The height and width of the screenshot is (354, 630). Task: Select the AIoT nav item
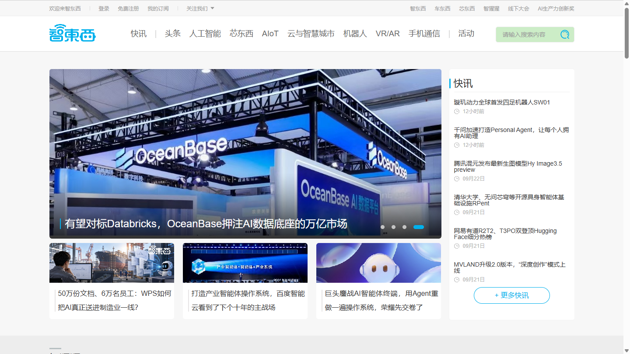point(270,34)
